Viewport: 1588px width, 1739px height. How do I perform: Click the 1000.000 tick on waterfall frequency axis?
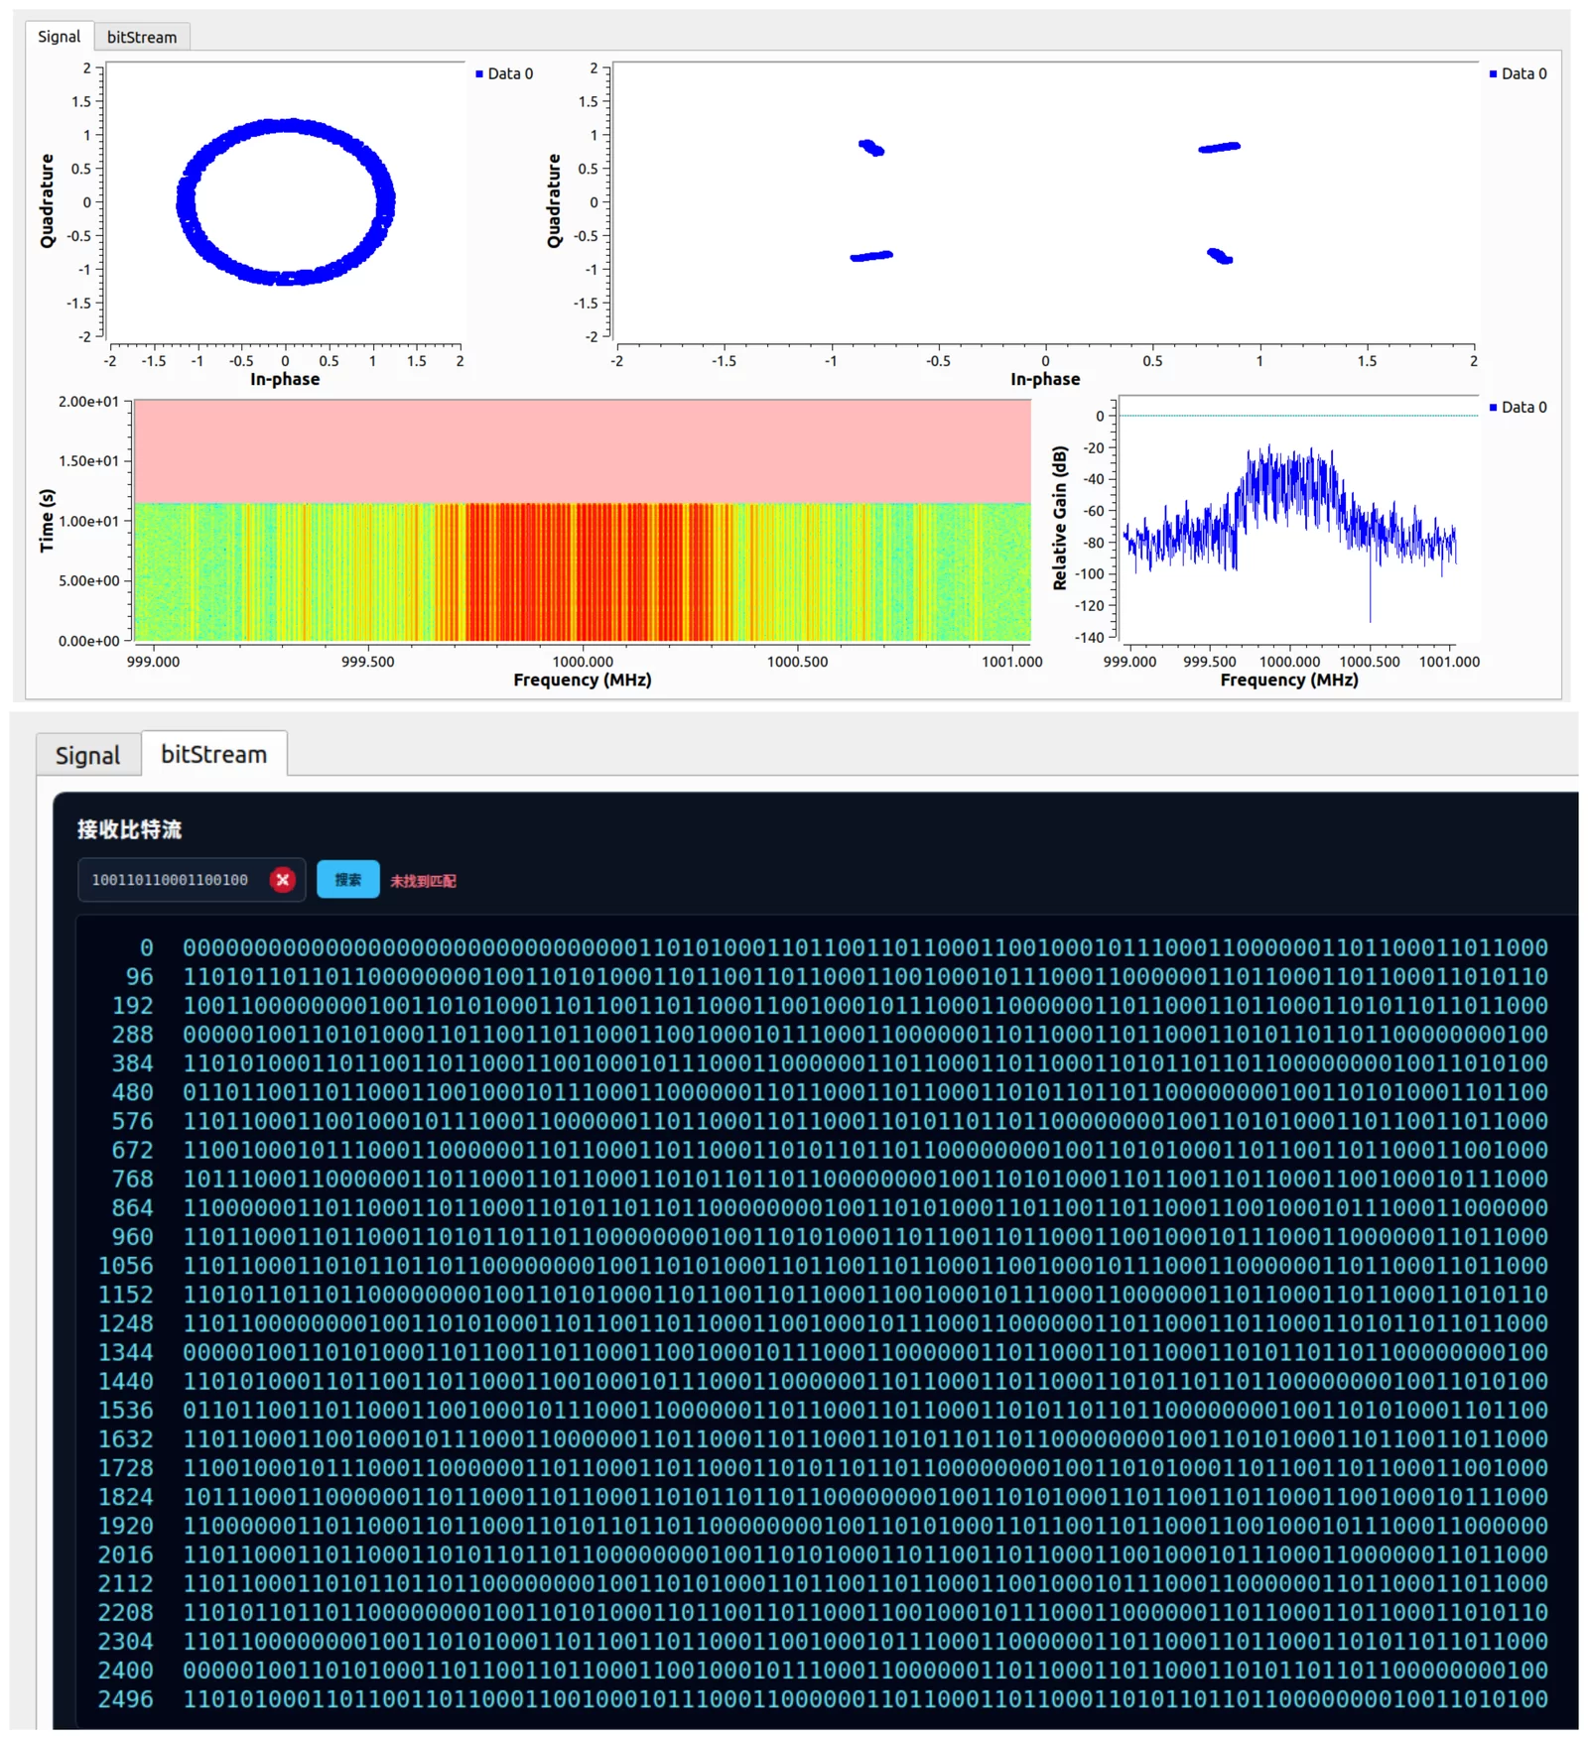point(583,662)
